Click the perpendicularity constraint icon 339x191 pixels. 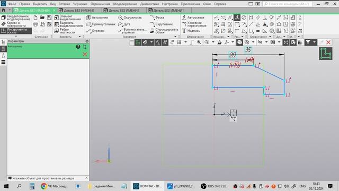pyautogui.click(x=265, y=18)
